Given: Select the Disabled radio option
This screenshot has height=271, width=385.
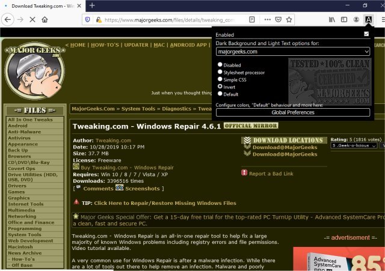Looking at the screenshot, I should tap(220, 64).
